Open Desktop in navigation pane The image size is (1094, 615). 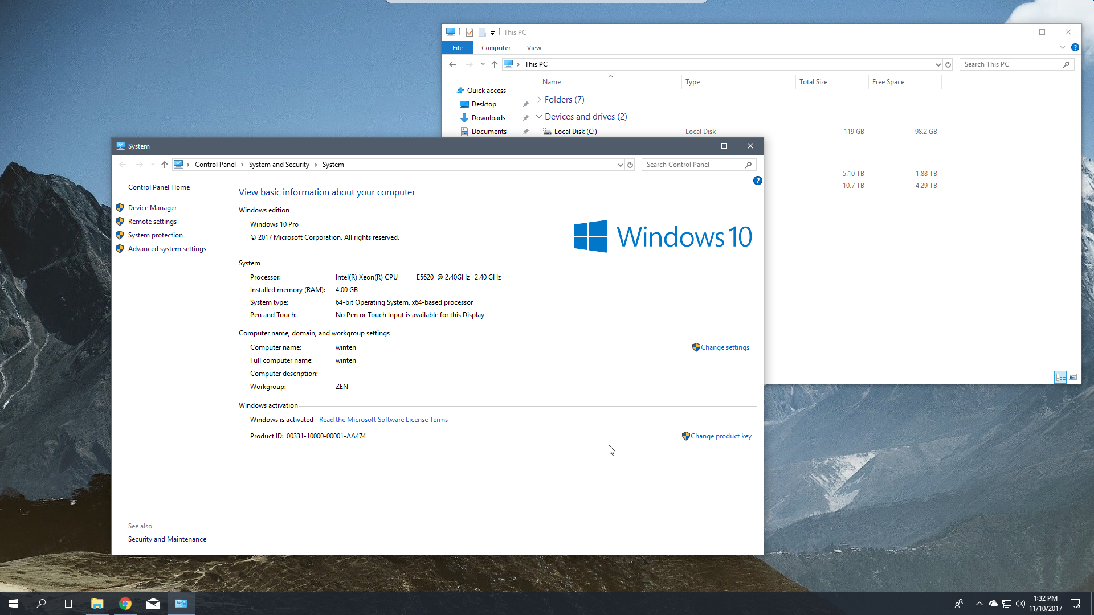484,104
